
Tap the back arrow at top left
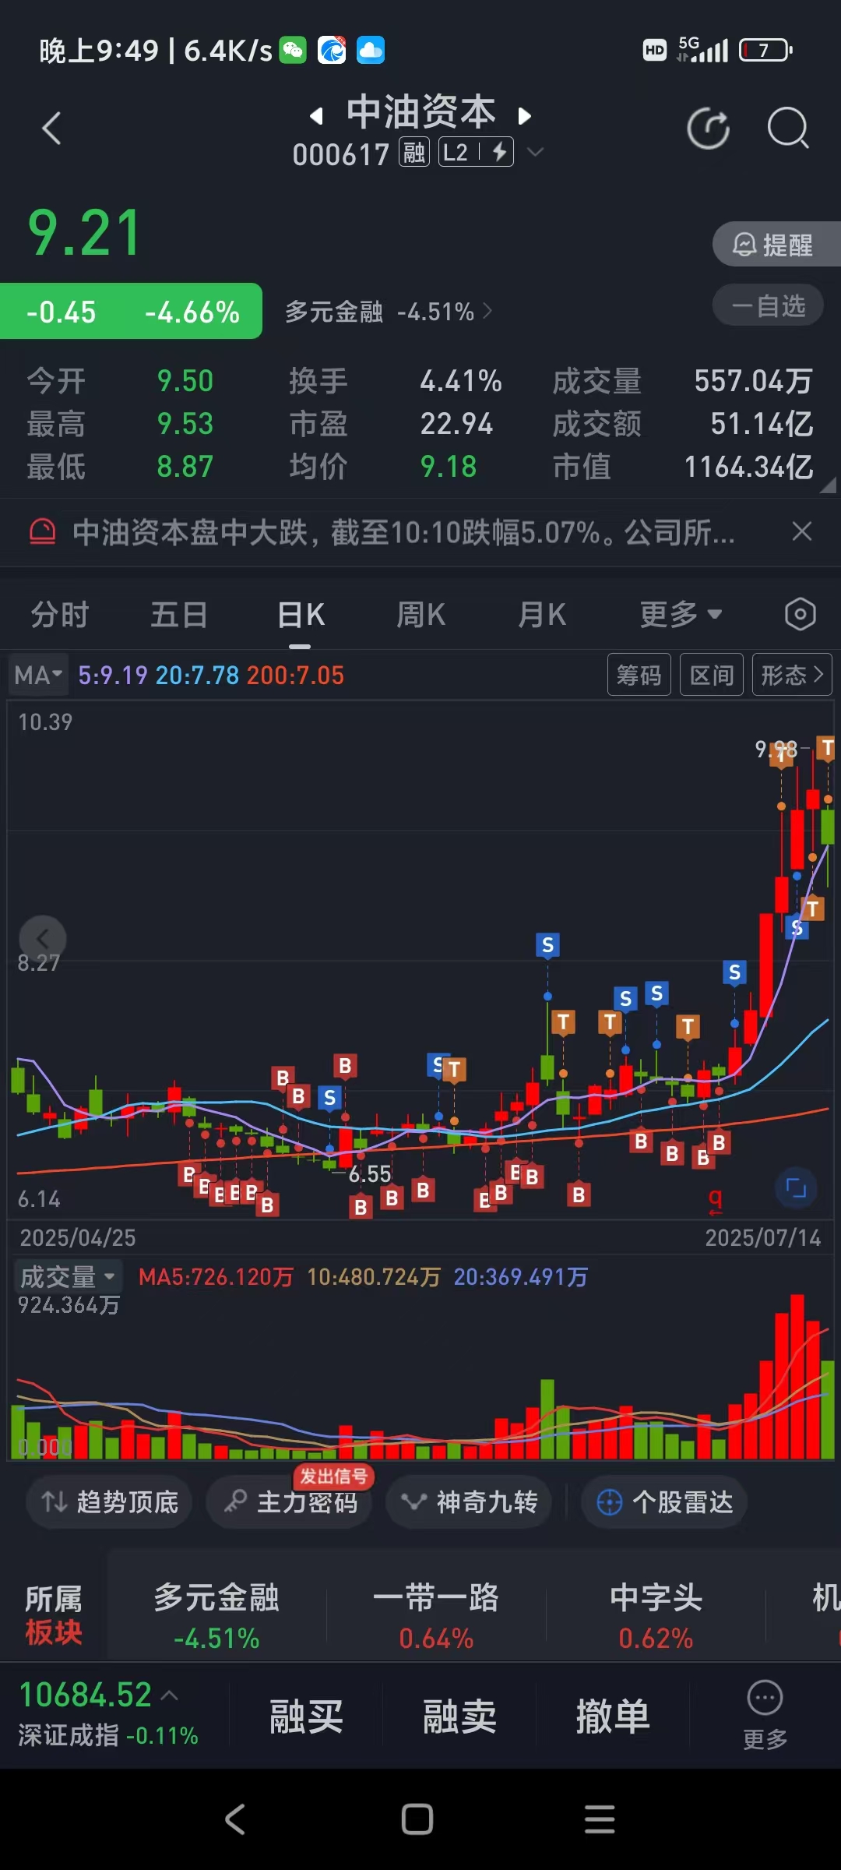51,129
